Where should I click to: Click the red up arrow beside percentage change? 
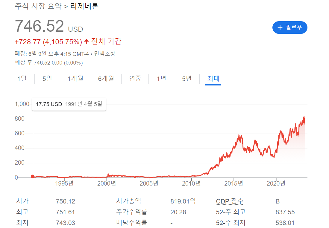(x=87, y=42)
